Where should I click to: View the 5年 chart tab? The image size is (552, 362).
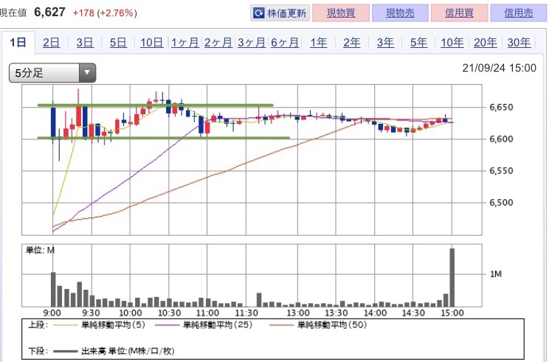point(418,43)
